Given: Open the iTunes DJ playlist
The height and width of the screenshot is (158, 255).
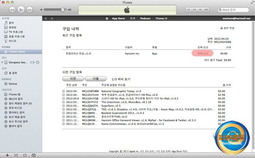Looking at the screenshot, I should click(14, 94).
